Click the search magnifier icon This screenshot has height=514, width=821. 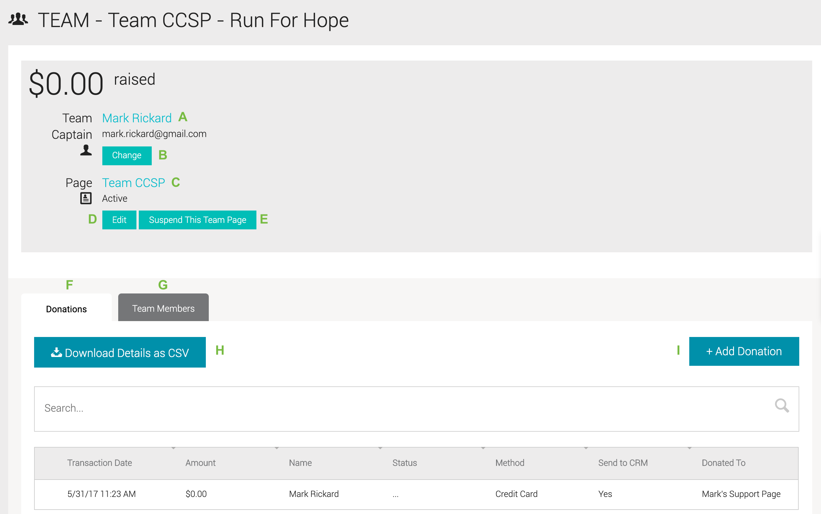782,405
